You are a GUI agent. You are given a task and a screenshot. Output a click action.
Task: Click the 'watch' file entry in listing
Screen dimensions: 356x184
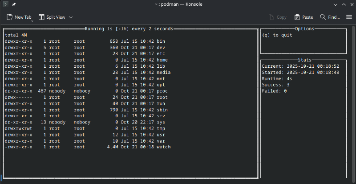click(163, 147)
